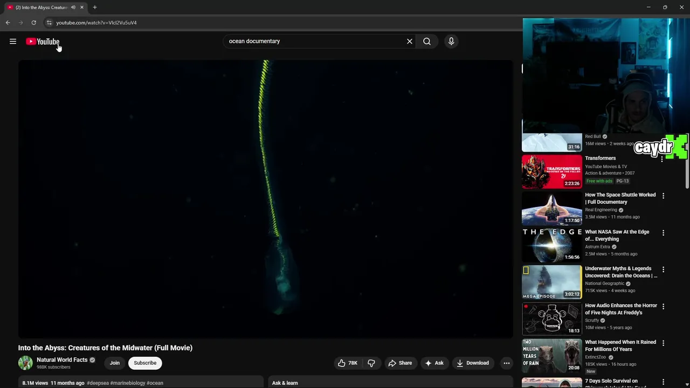Open title 'What NASA Saw at the Edge'
The height and width of the screenshot is (388, 690).
pos(617,235)
